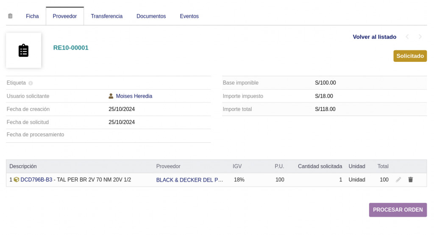Click the info icon next to Etiqueta

[x=31, y=83]
